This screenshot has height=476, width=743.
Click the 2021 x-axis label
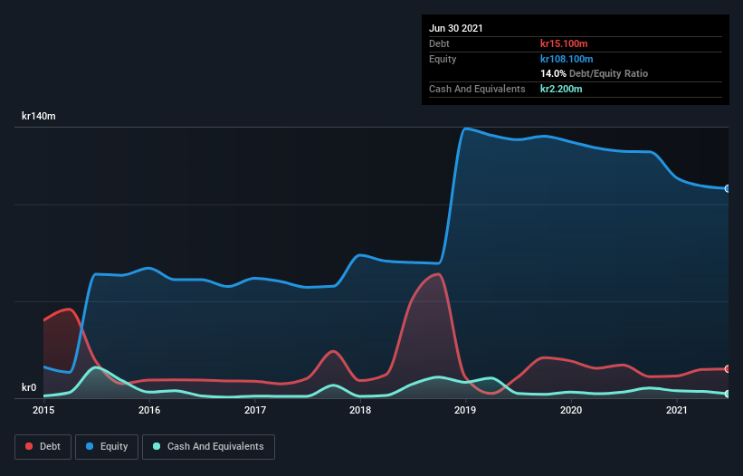click(x=677, y=410)
